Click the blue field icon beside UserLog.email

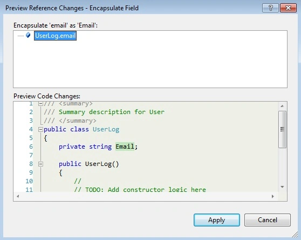pos(28,35)
